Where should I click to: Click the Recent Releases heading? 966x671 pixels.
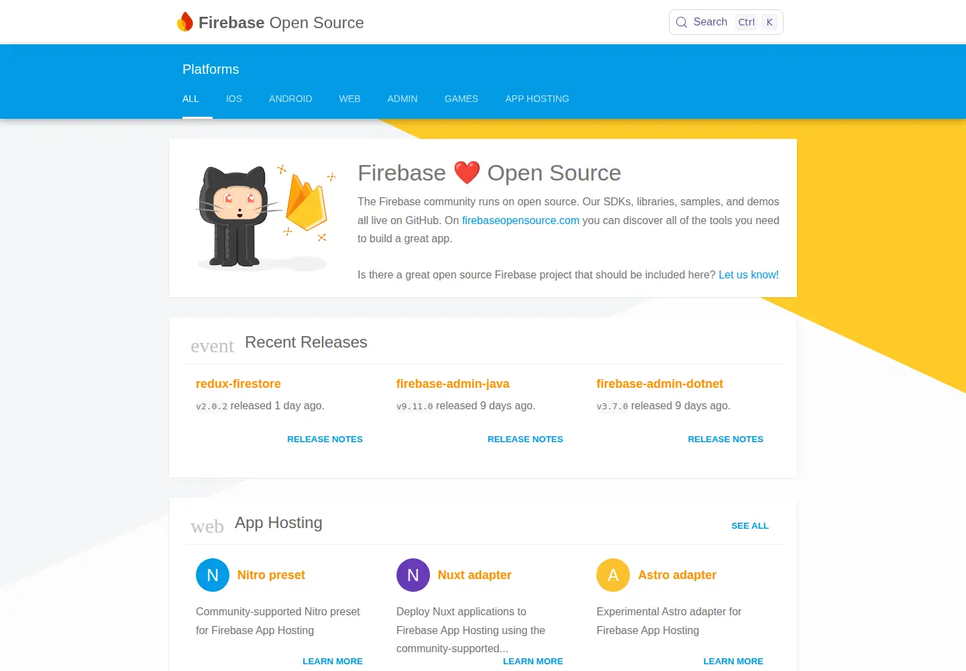(x=306, y=342)
